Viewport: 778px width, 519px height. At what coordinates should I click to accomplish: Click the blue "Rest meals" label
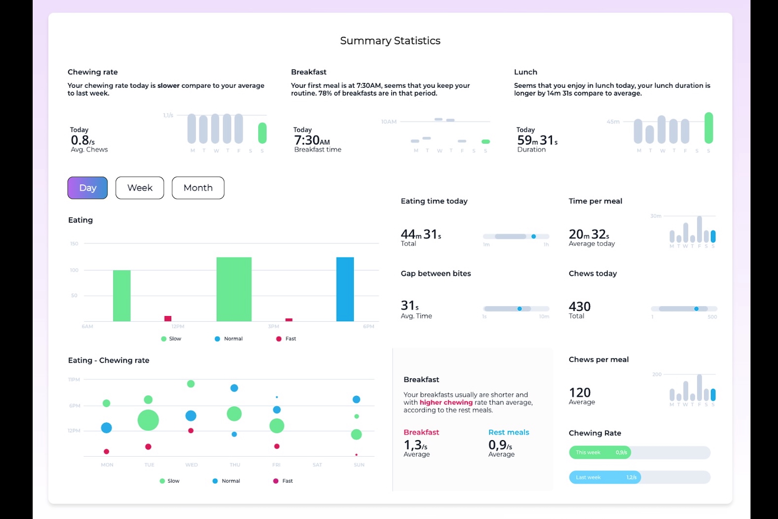[x=508, y=432]
